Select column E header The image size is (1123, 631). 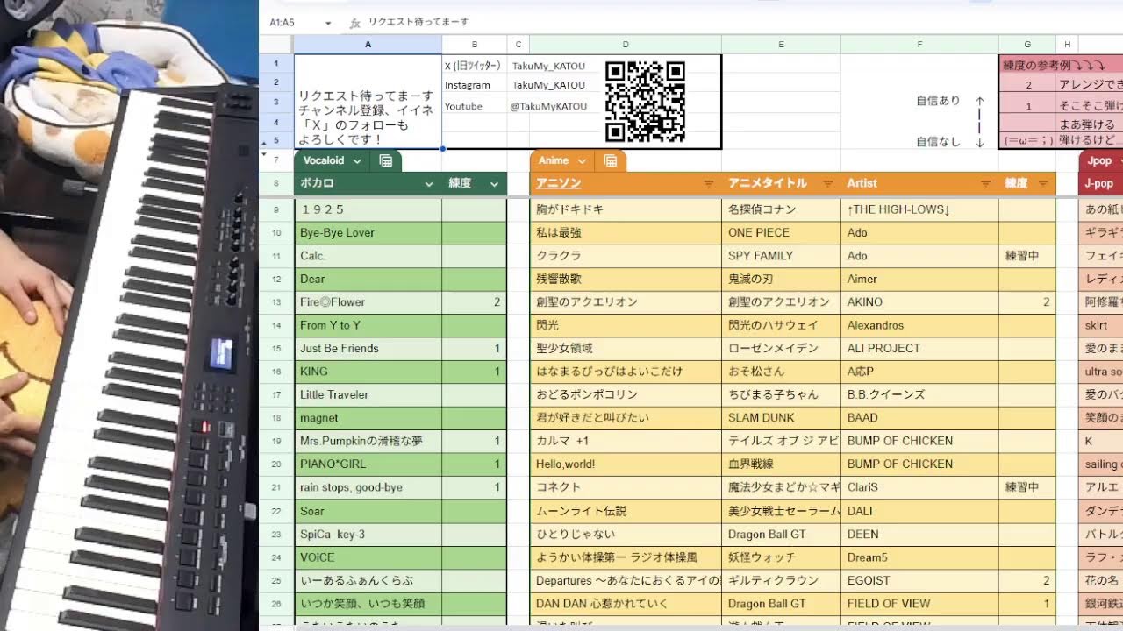781,45
